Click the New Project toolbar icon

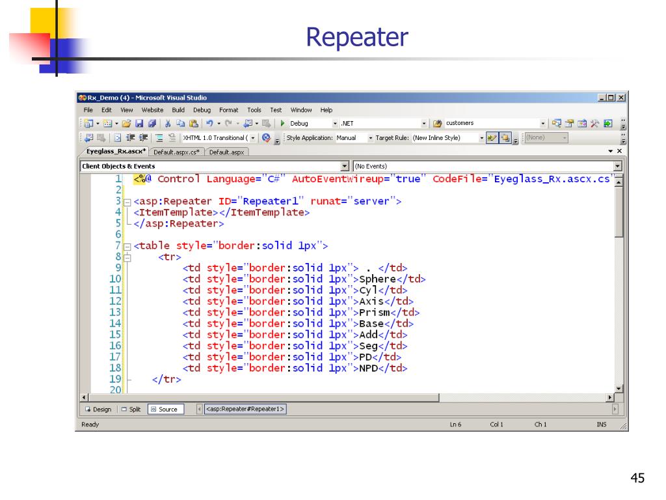(x=88, y=123)
